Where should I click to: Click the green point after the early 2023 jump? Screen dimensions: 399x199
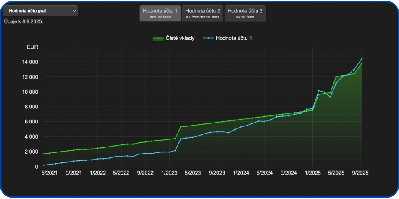tap(181, 127)
